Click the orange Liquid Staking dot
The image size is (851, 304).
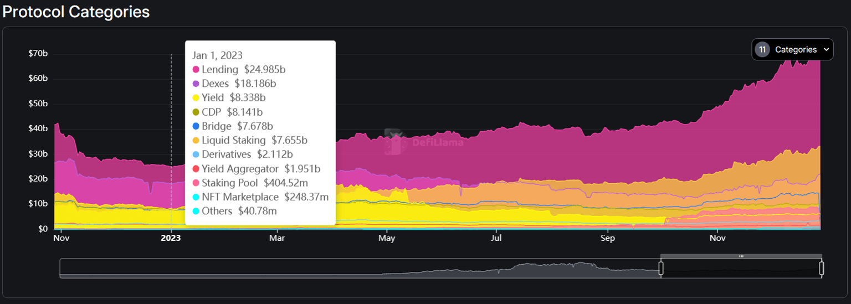[196, 141]
